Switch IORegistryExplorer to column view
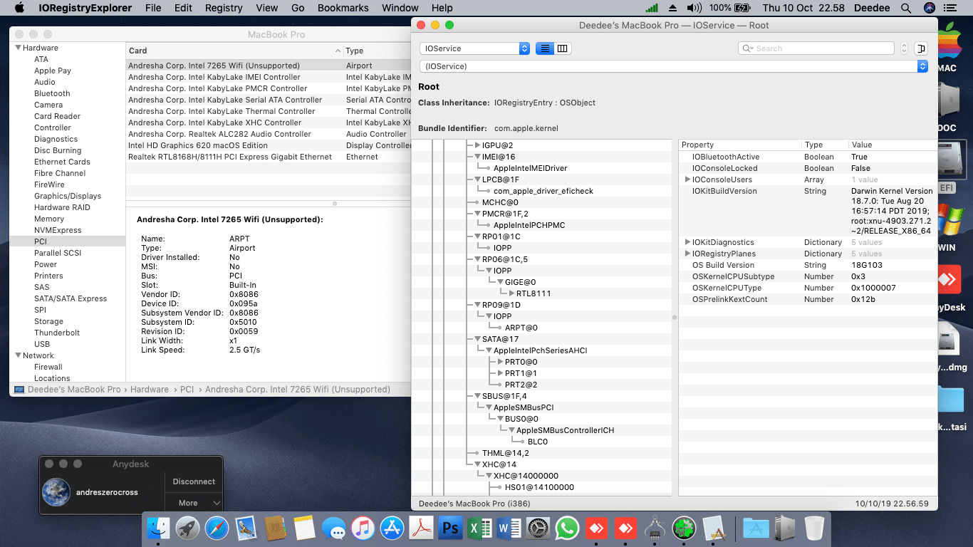The height and width of the screenshot is (547, 973). click(563, 48)
